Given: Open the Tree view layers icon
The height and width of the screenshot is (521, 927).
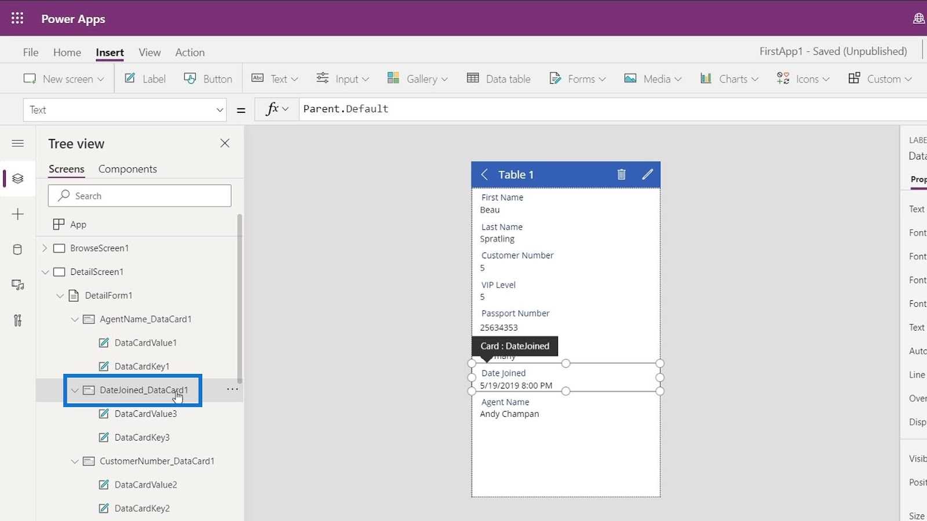Looking at the screenshot, I should point(18,178).
